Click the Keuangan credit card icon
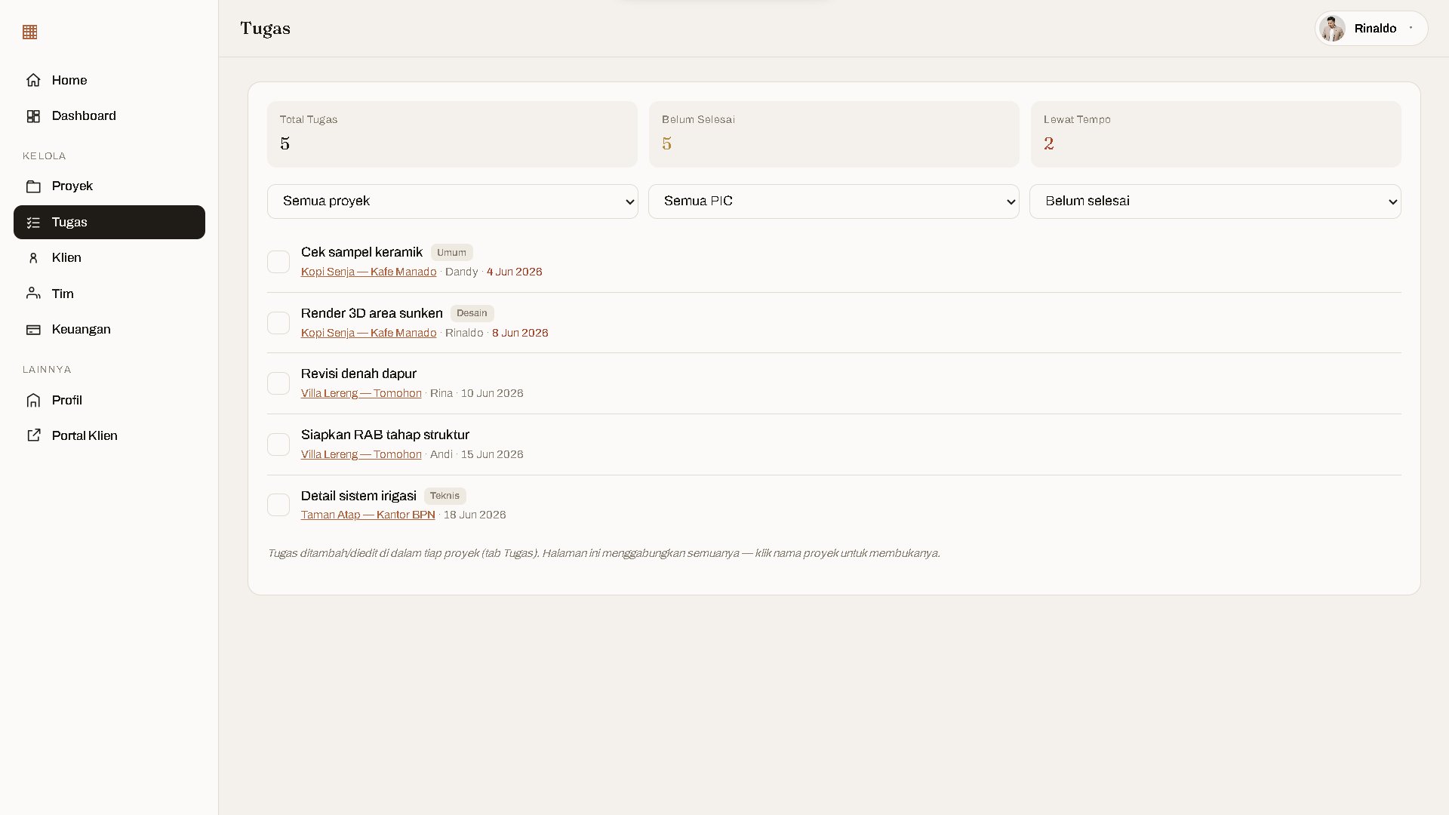The height and width of the screenshot is (815, 1449). click(33, 330)
